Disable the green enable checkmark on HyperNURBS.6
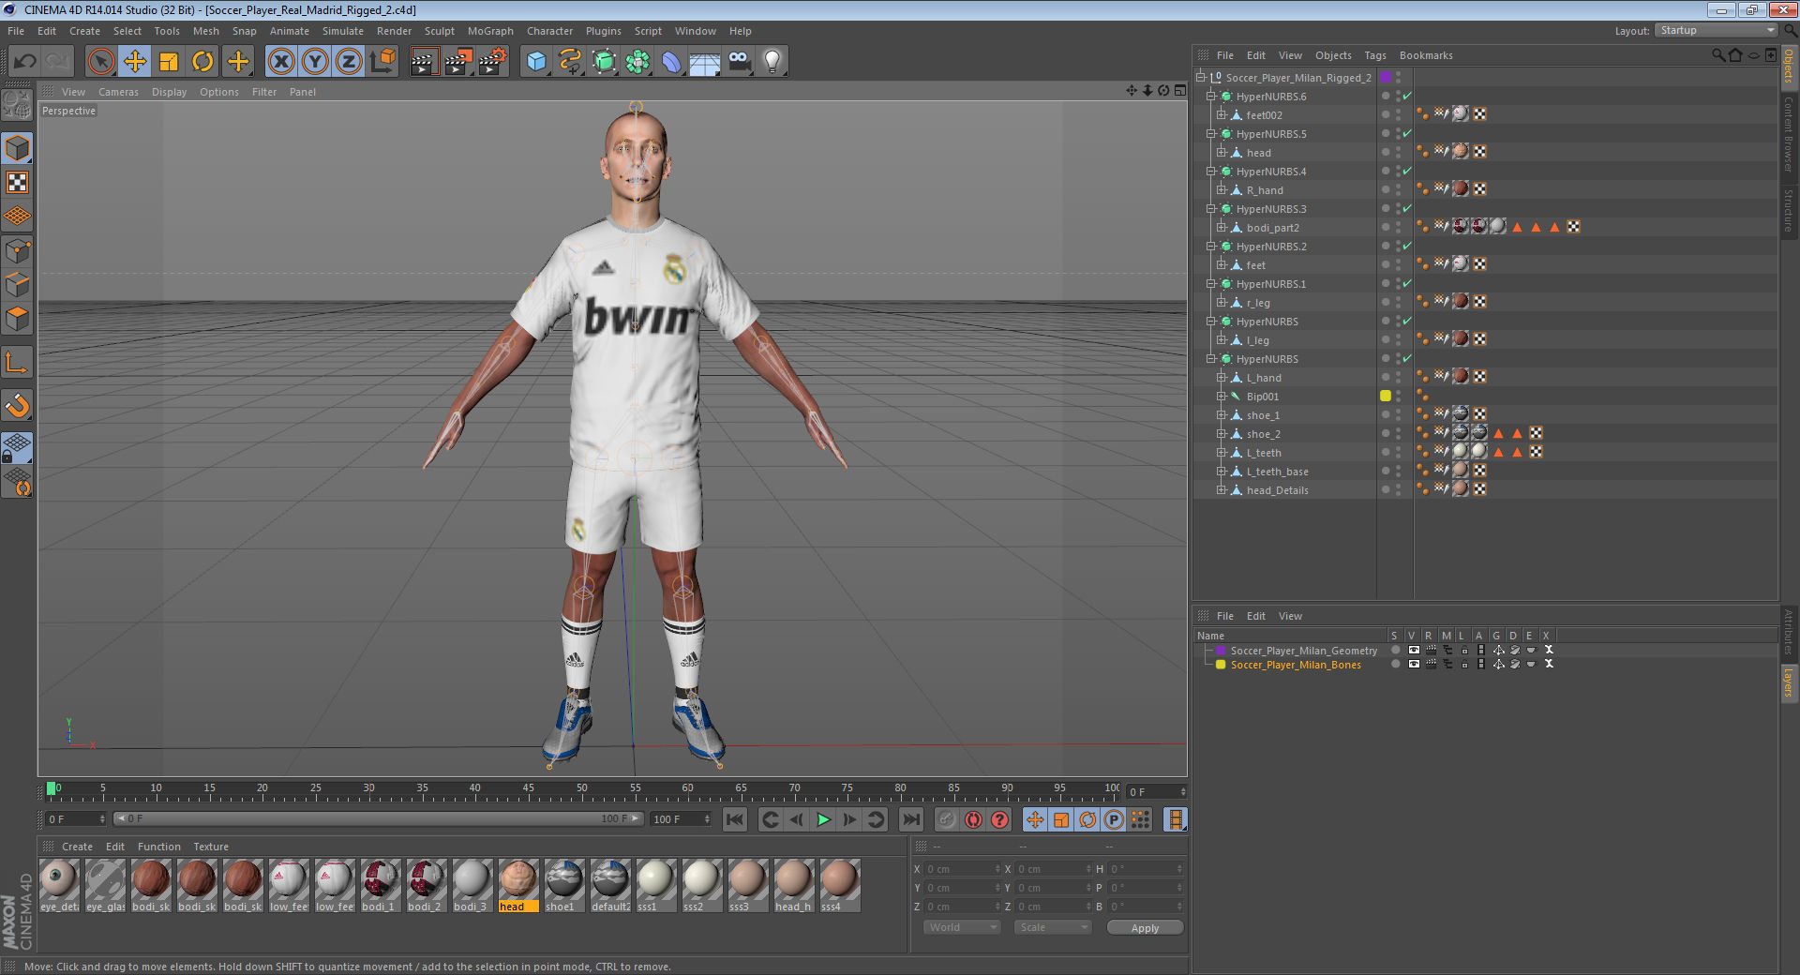Image resolution: width=1800 pixels, height=975 pixels. [1406, 96]
